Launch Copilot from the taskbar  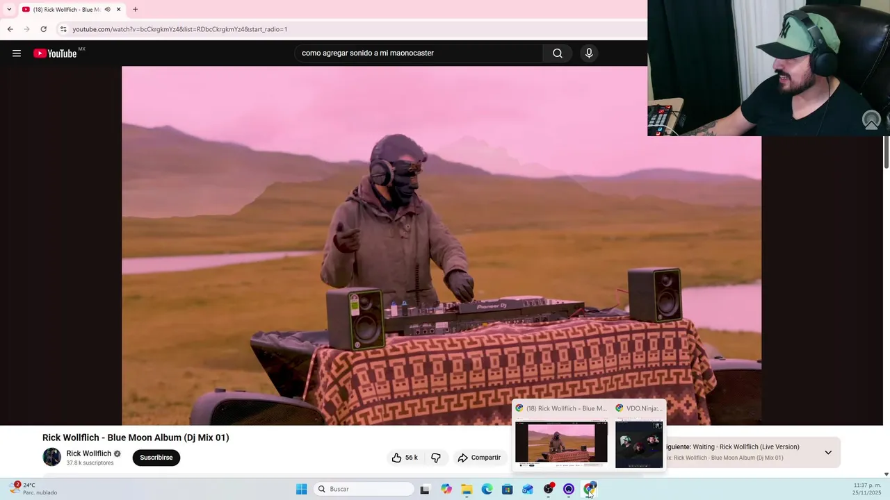446,489
